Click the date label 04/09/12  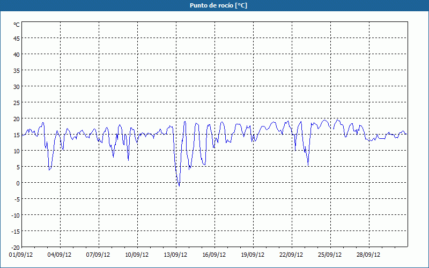coord(60,255)
